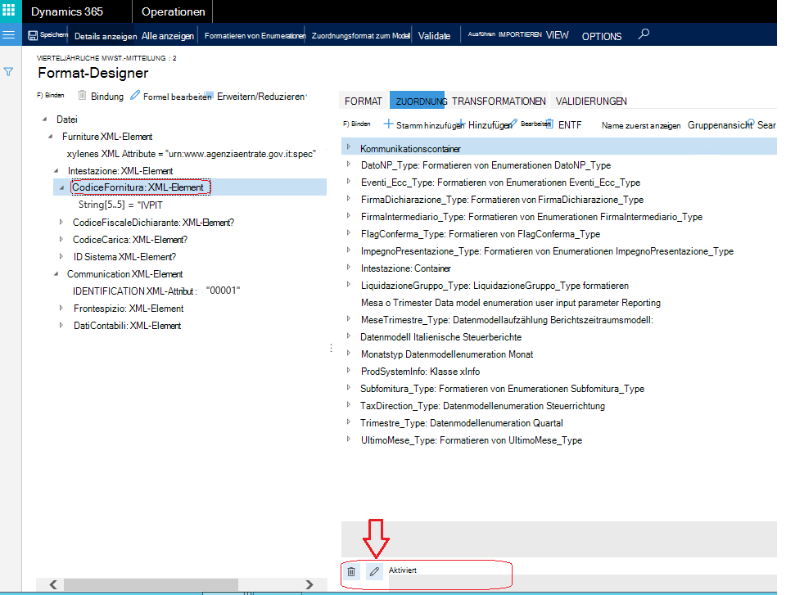Select the xylenes XML Attribute row

tap(191, 154)
